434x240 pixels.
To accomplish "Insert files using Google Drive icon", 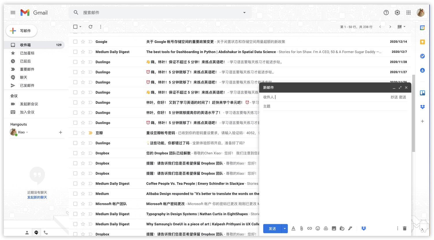I will pos(326,228).
